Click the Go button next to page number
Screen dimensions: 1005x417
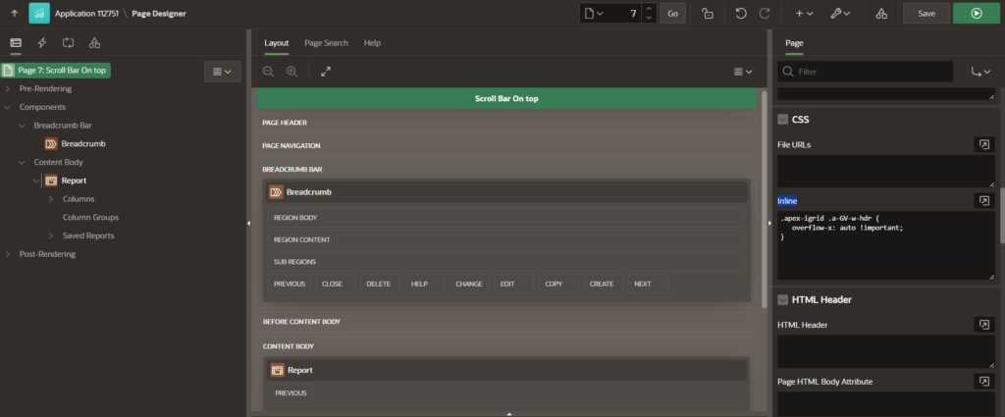(672, 14)
